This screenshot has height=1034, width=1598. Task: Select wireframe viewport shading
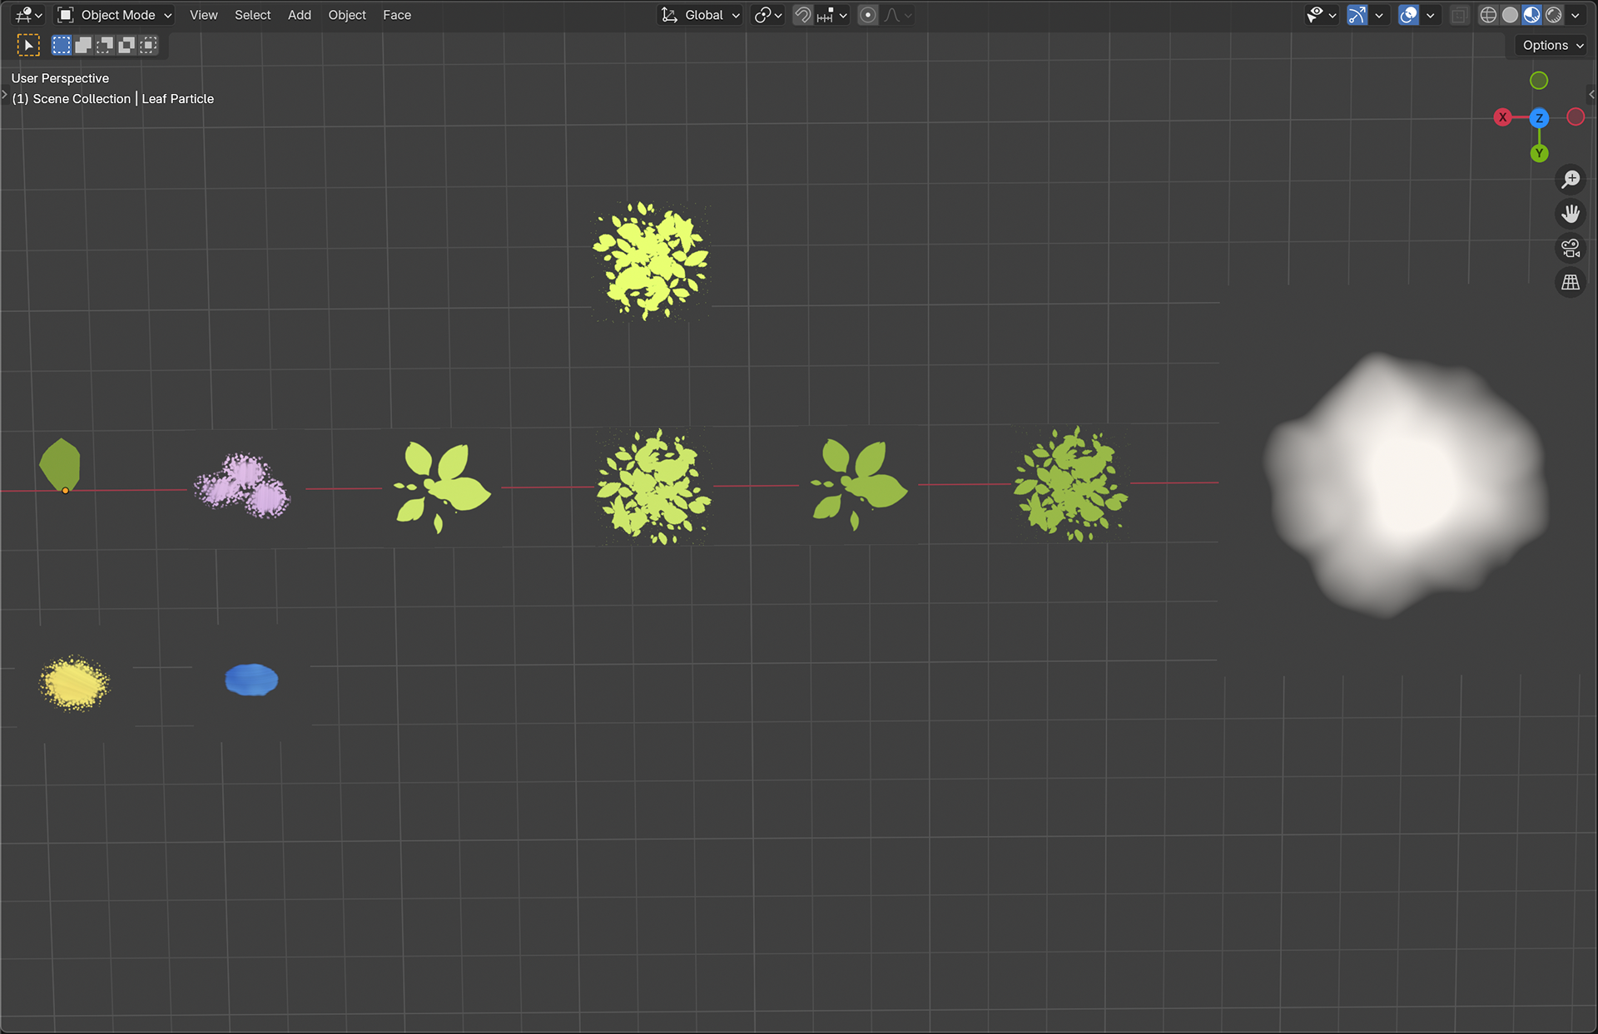[1488, 15]
